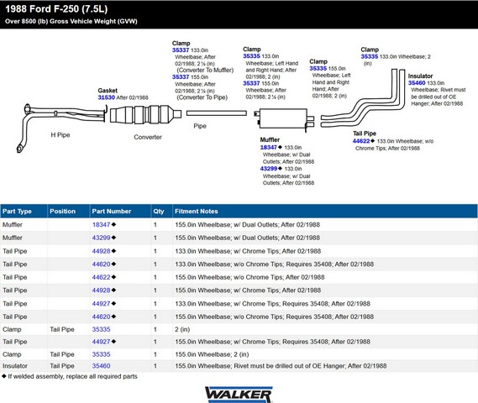
Task: Open 44620 in 155.0in w/o Chrome Tips row
Action: [x=101, y=317]
